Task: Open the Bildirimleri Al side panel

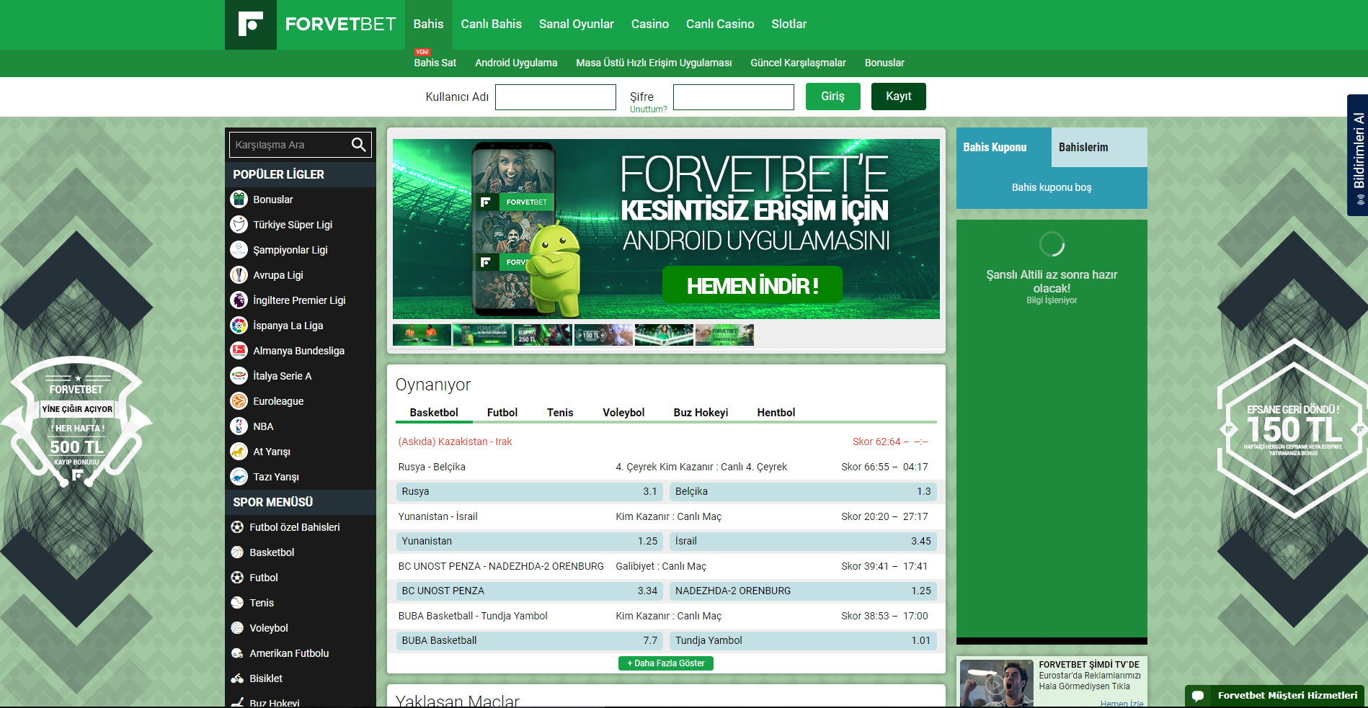Action: click(x=1357, y=155)
